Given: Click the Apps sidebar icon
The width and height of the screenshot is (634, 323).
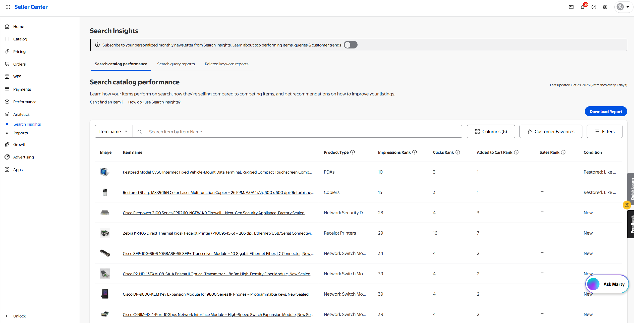Looking at the screenshot, I should (7, 170).
